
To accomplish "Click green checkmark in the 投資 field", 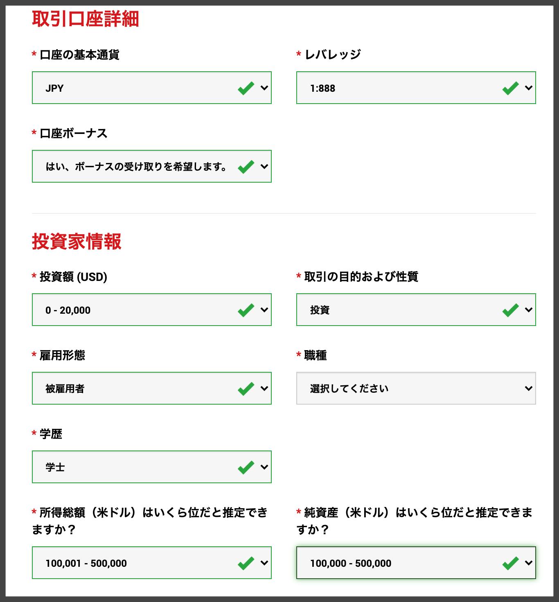I will pyautogui.click(x=510, y=310).
